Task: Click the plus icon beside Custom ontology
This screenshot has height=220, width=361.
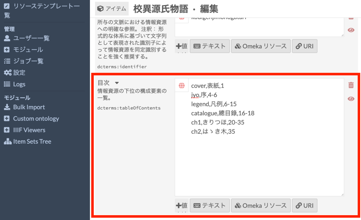Action: pyautogui.click(x=7, y=118)
